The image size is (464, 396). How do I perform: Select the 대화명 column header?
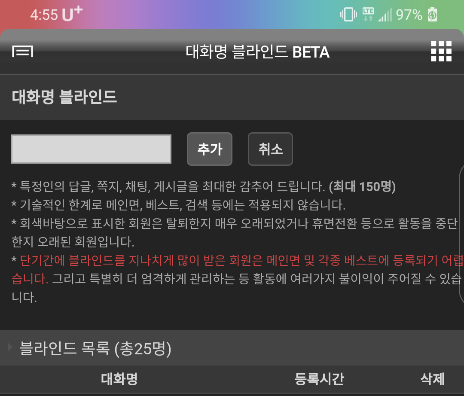pyautogui.click(x=119, y=379)
